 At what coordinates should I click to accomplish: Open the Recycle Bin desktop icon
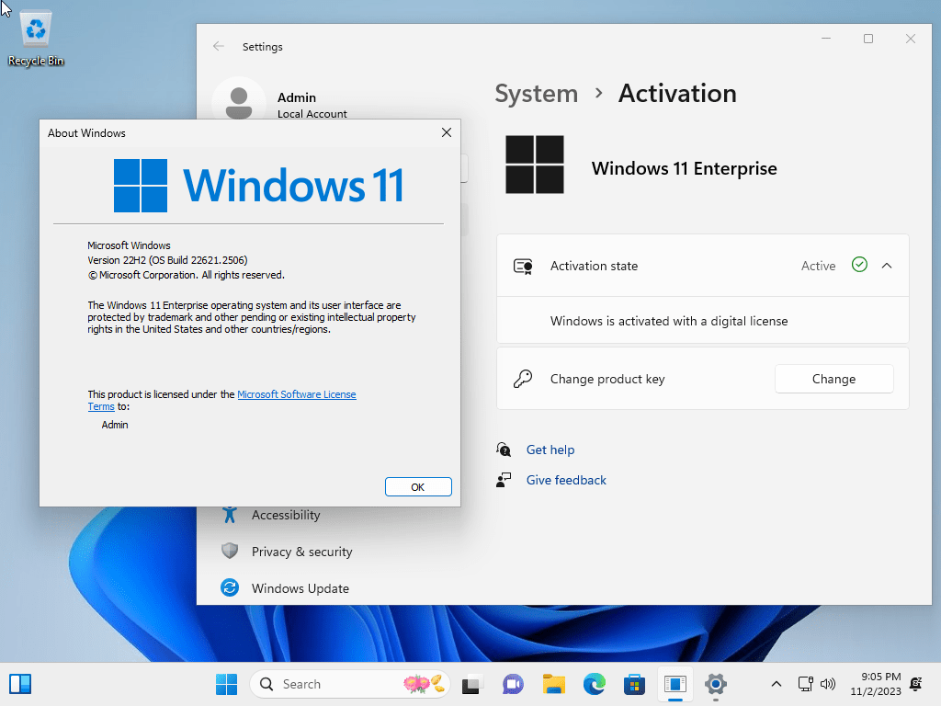click(x=36, y=39)
